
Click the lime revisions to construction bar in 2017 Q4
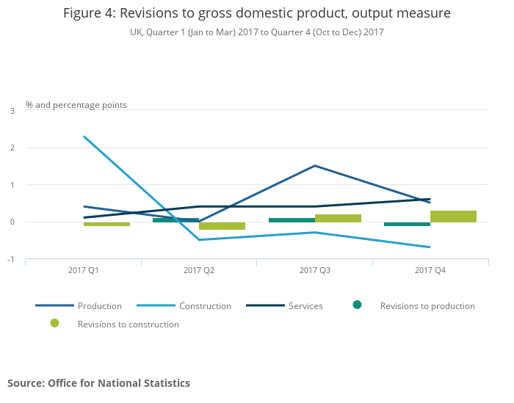(x=453, y=217)
